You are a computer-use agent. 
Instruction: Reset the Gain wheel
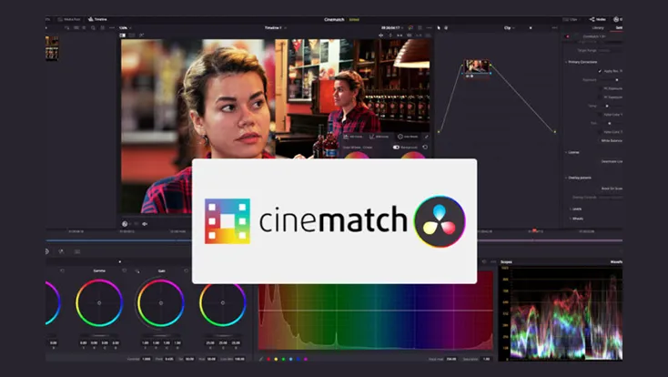click(186, 270)
